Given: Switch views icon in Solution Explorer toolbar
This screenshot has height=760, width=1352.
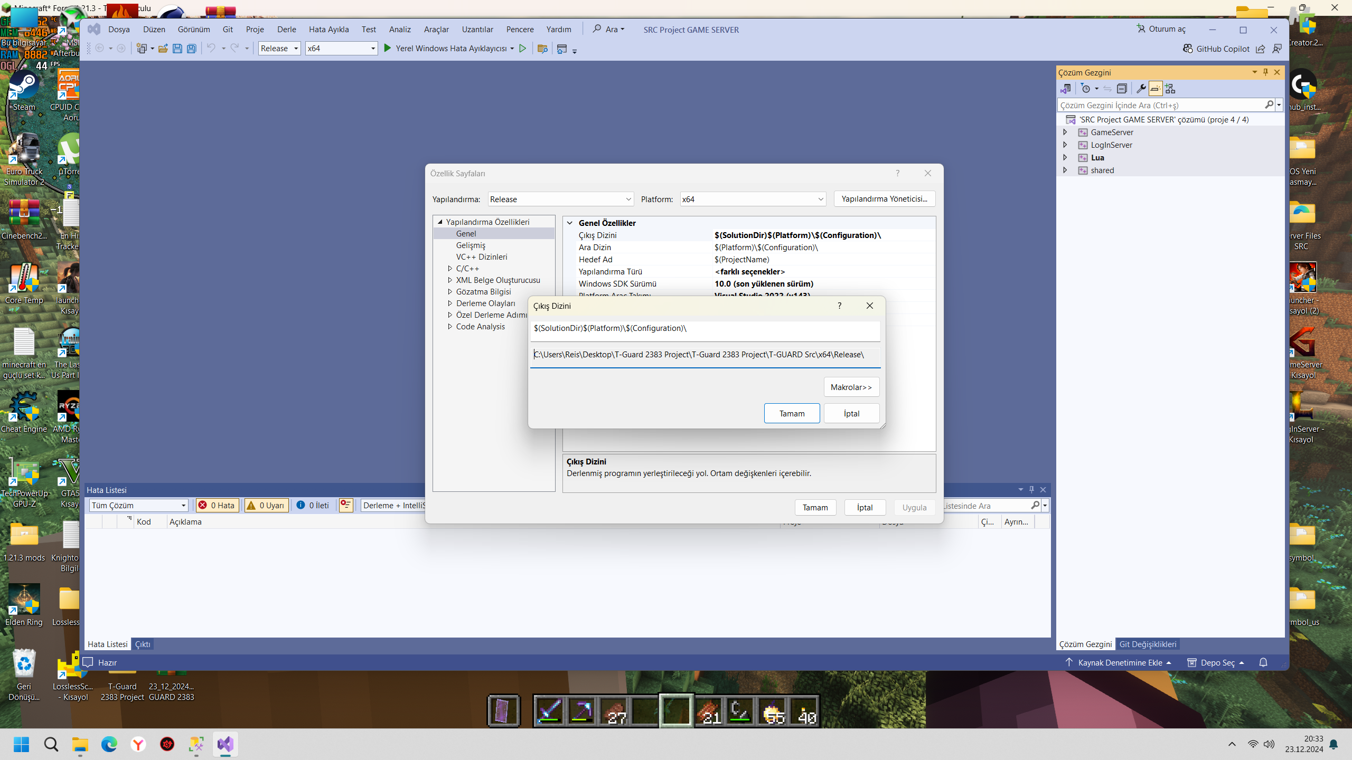Looking at the screenshot, I should [x=1065, y=89].
